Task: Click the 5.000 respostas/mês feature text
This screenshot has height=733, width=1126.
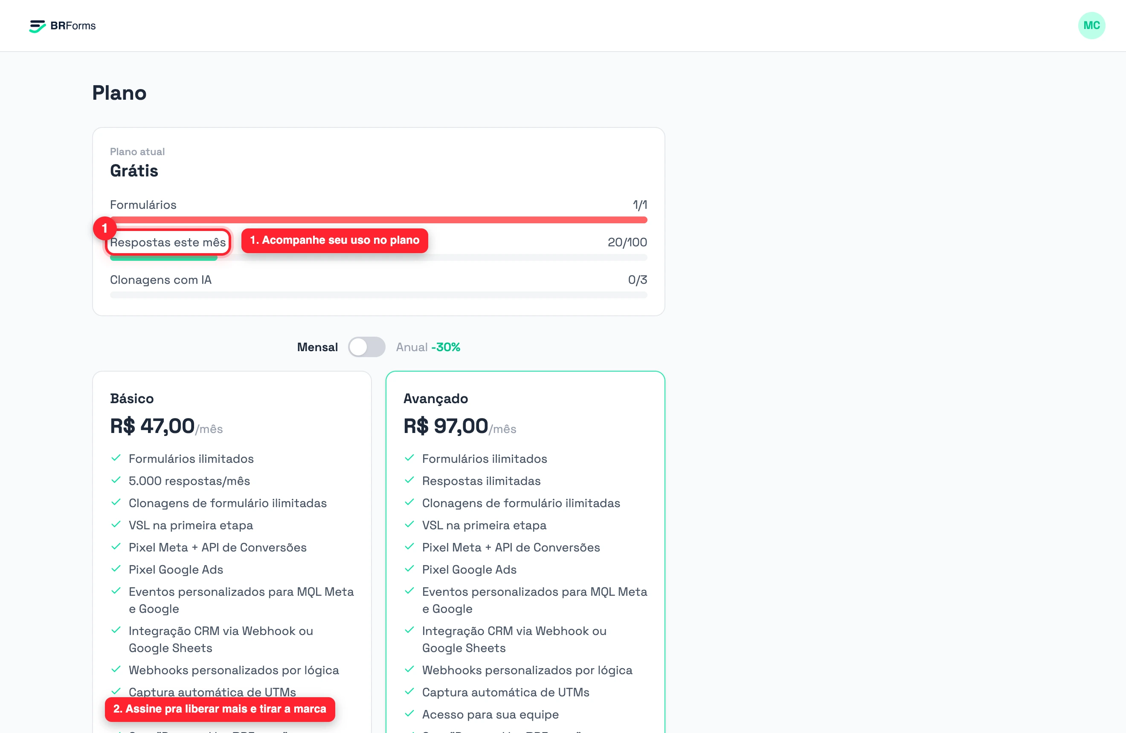Action: coord(189,481)
